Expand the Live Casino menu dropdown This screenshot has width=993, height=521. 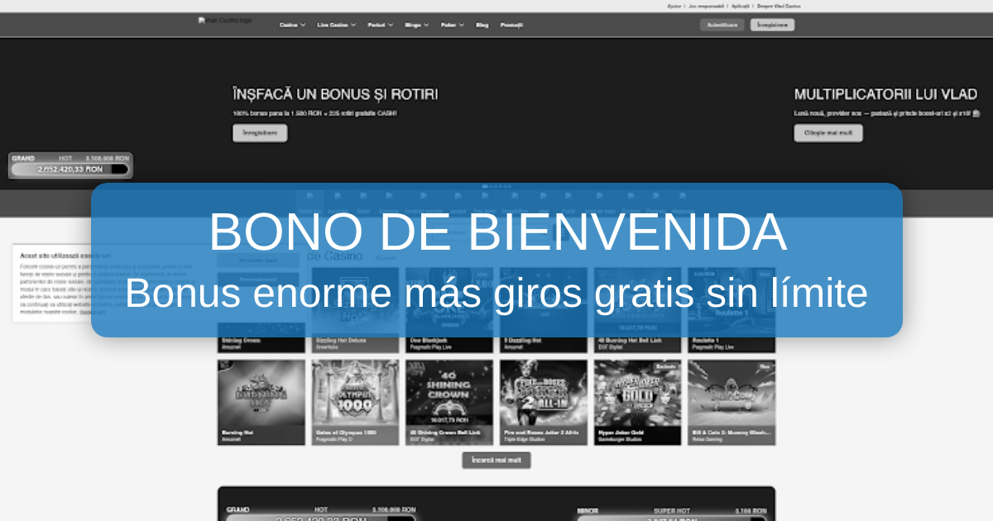[337, 25]
